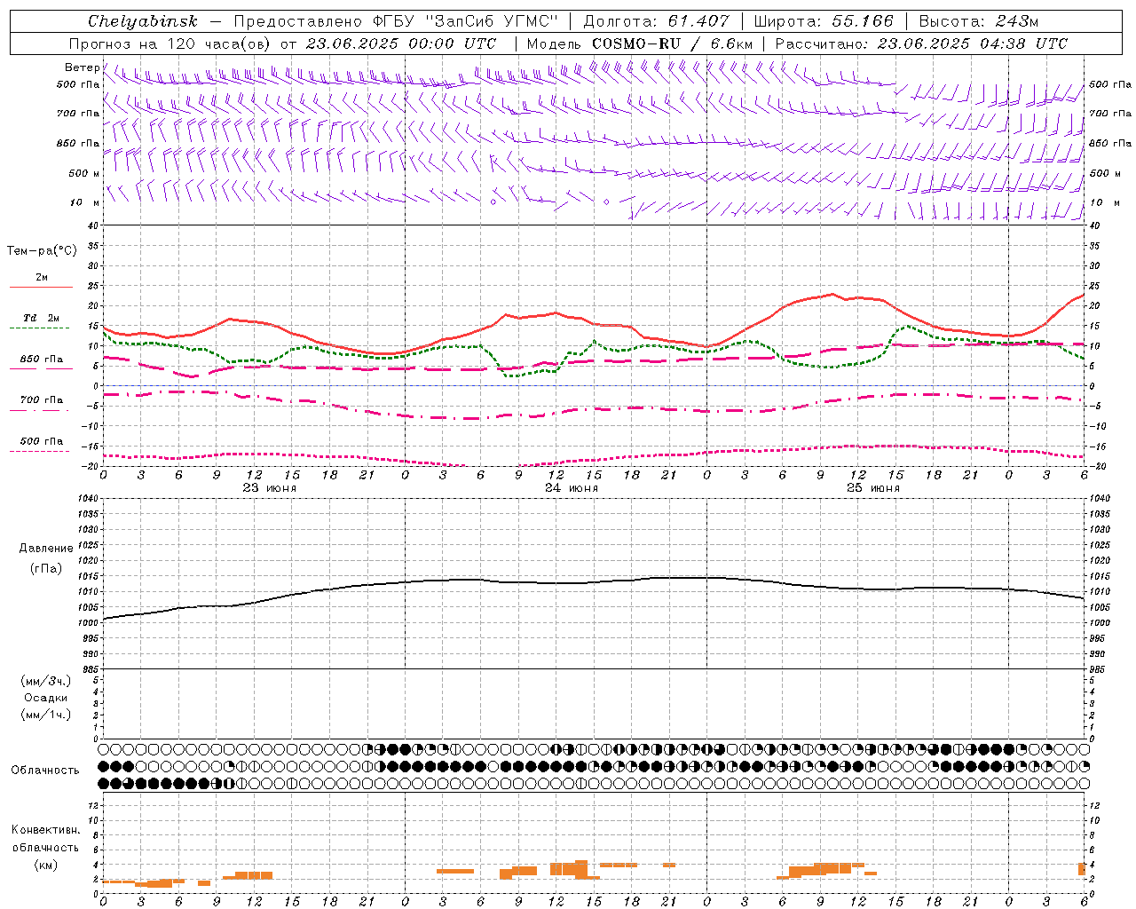1136x909 pixels.
Task: Click the 'Рассчитано: 23.06.2025 04:38 UTC' timestamp
Action: (x=921, y=43)
